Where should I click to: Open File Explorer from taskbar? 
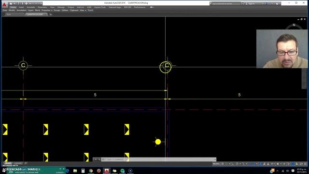[75, 171]
